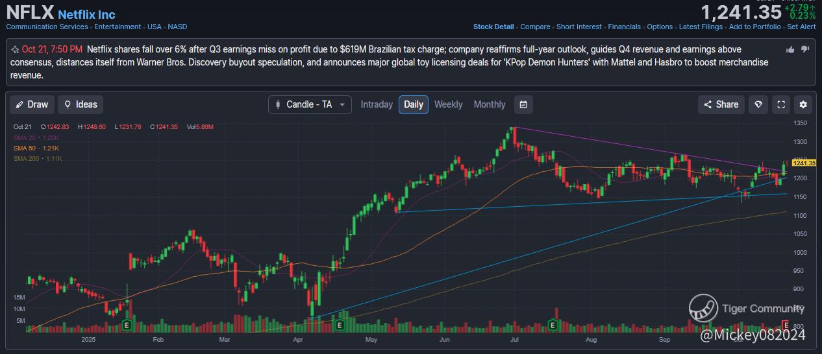
Task: Open chart settings gear
Action: 804,104
